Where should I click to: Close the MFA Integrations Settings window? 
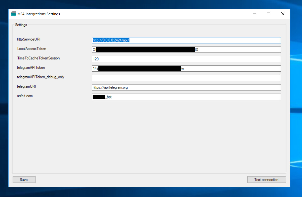[x=283, y=14]
